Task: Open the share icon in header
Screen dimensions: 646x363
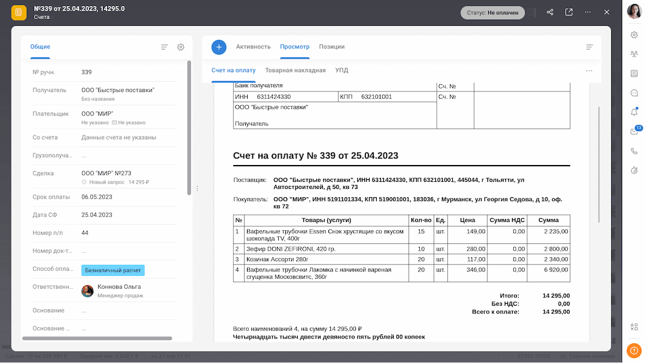Action: tap(550, 13)
